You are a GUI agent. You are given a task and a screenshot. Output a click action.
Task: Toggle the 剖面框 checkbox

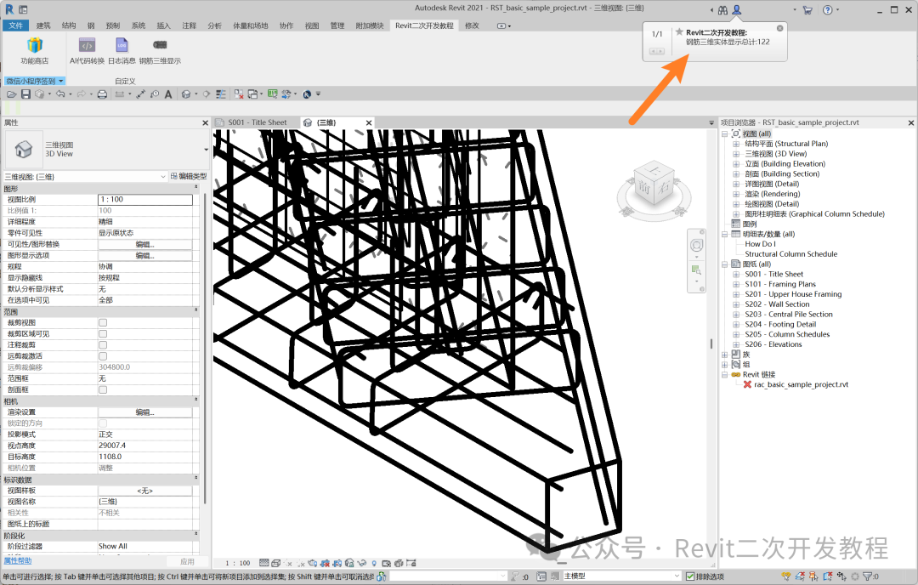pos(103,389)
